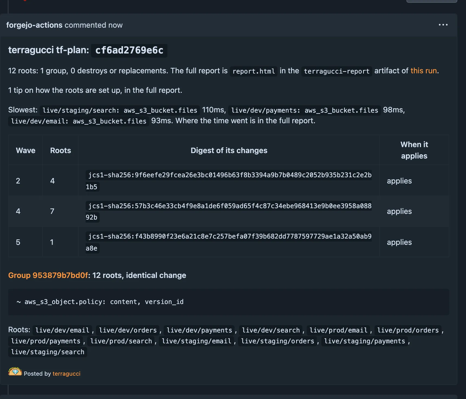This screenshot has height=399, width=466.
Task: Click the live/dev/orders root tag
Action: click(128, 330)
